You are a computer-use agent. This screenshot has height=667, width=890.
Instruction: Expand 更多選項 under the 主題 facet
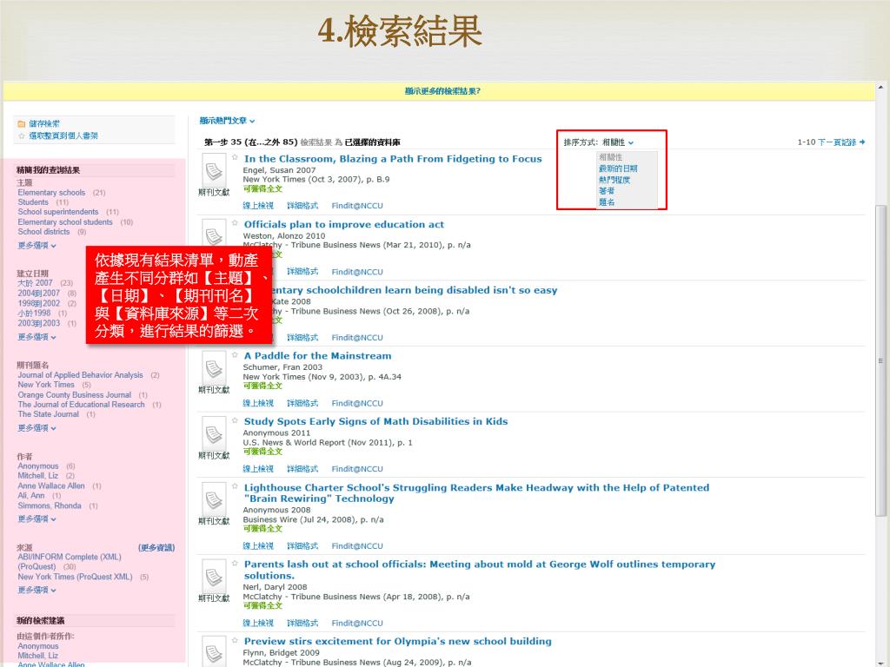(37, 246)
